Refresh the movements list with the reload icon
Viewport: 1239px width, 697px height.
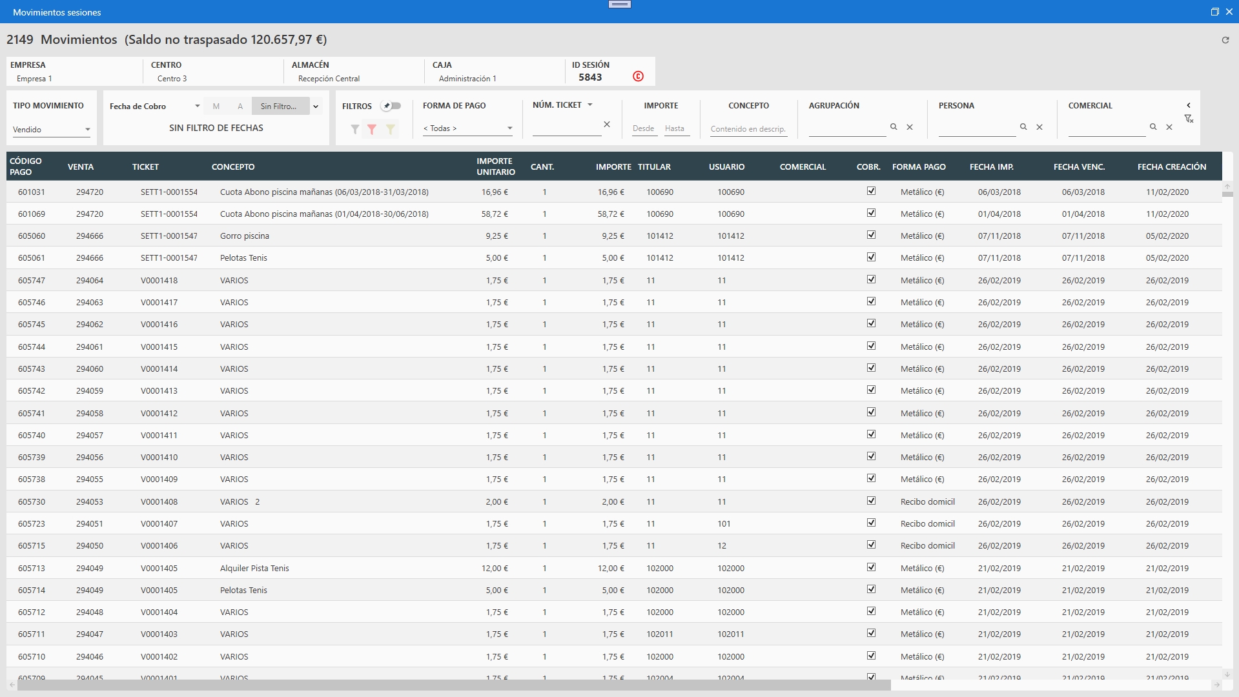1225,40
